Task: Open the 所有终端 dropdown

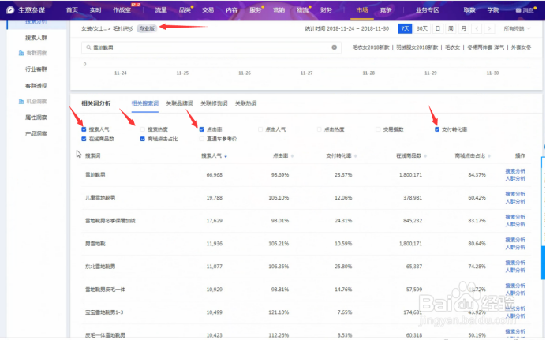Action: [517, 28]
